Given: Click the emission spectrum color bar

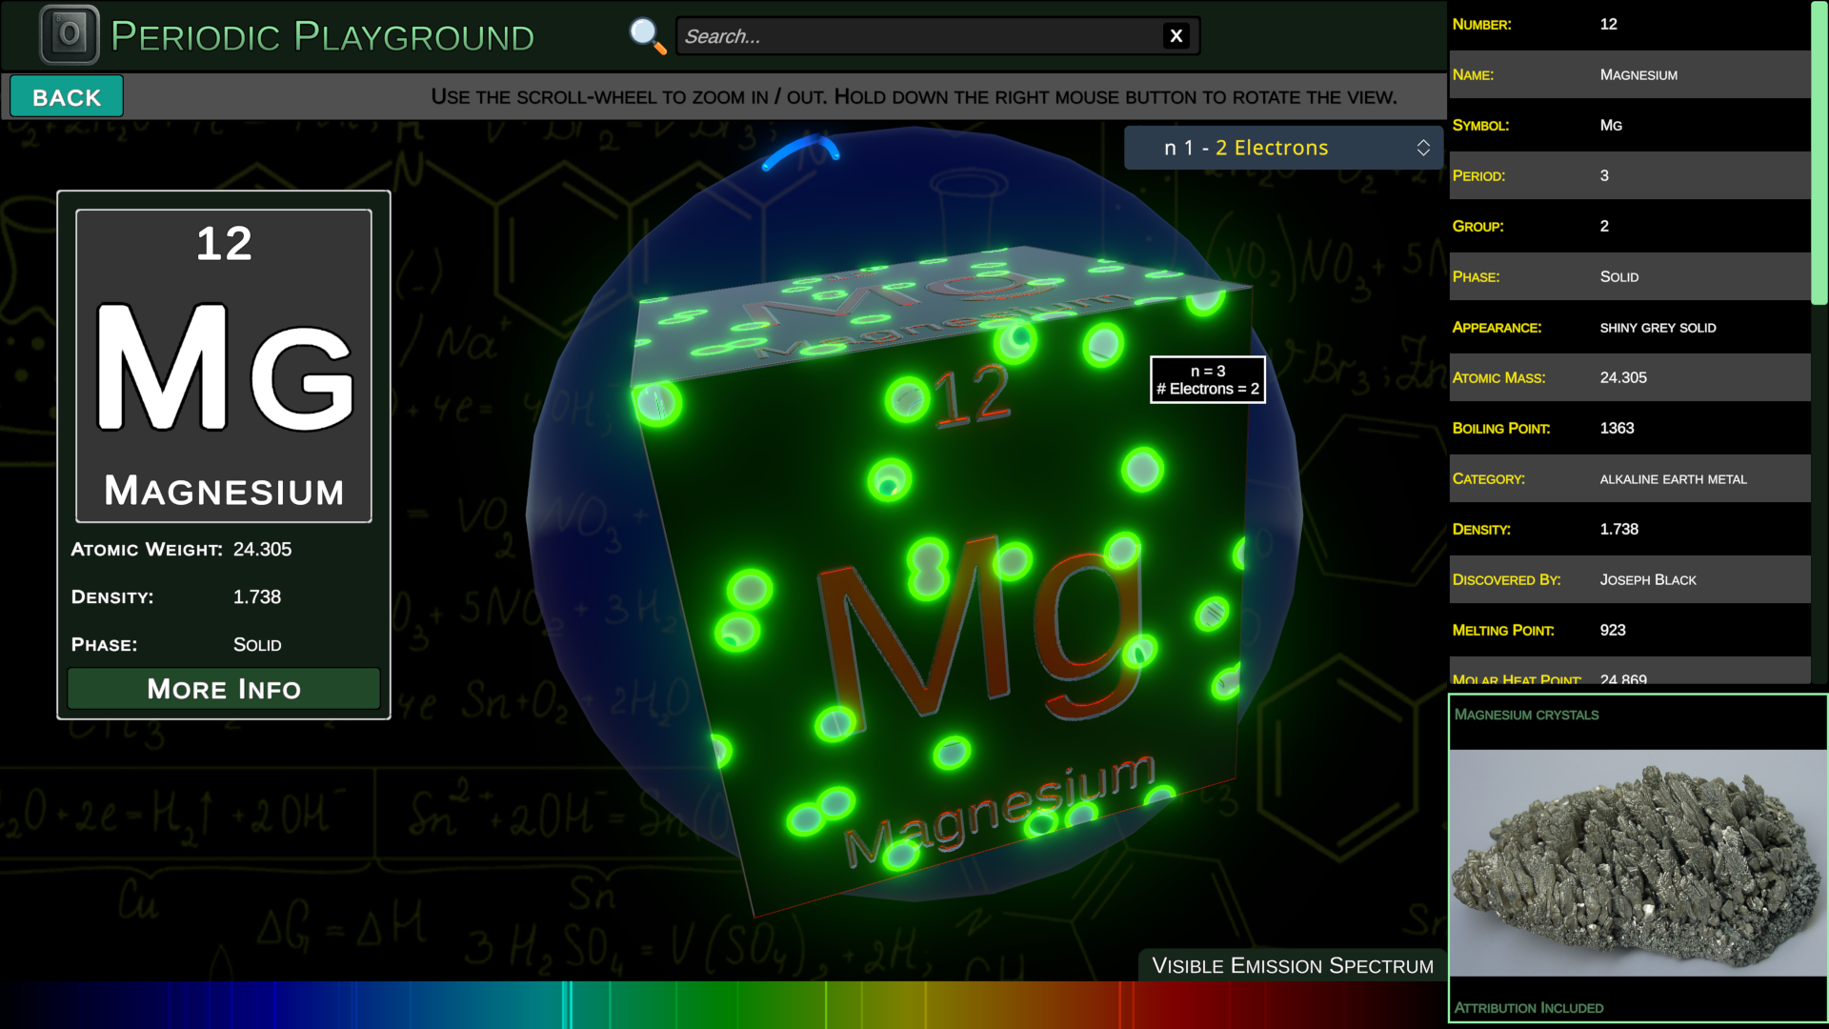Looking at the screenshot, I should (723, 1005).
